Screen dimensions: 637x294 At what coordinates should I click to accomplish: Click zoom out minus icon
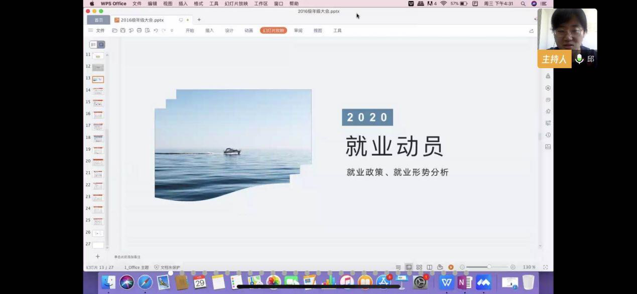coord(462,267)
